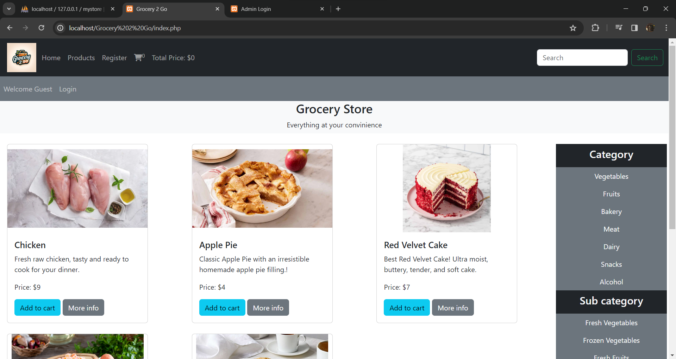The image size is (676, 359).
Task: Open the Products nav link
Action: (81, 58)
